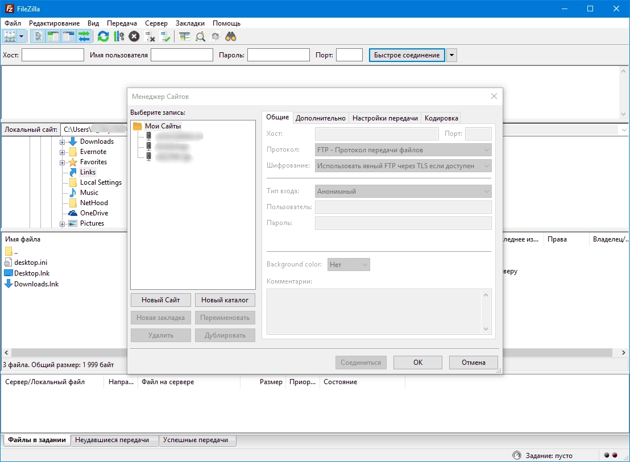The width and height of the screenshot is (630, 462).
Task: Select the Downloads.lnk file
Action: coord(36,284)
